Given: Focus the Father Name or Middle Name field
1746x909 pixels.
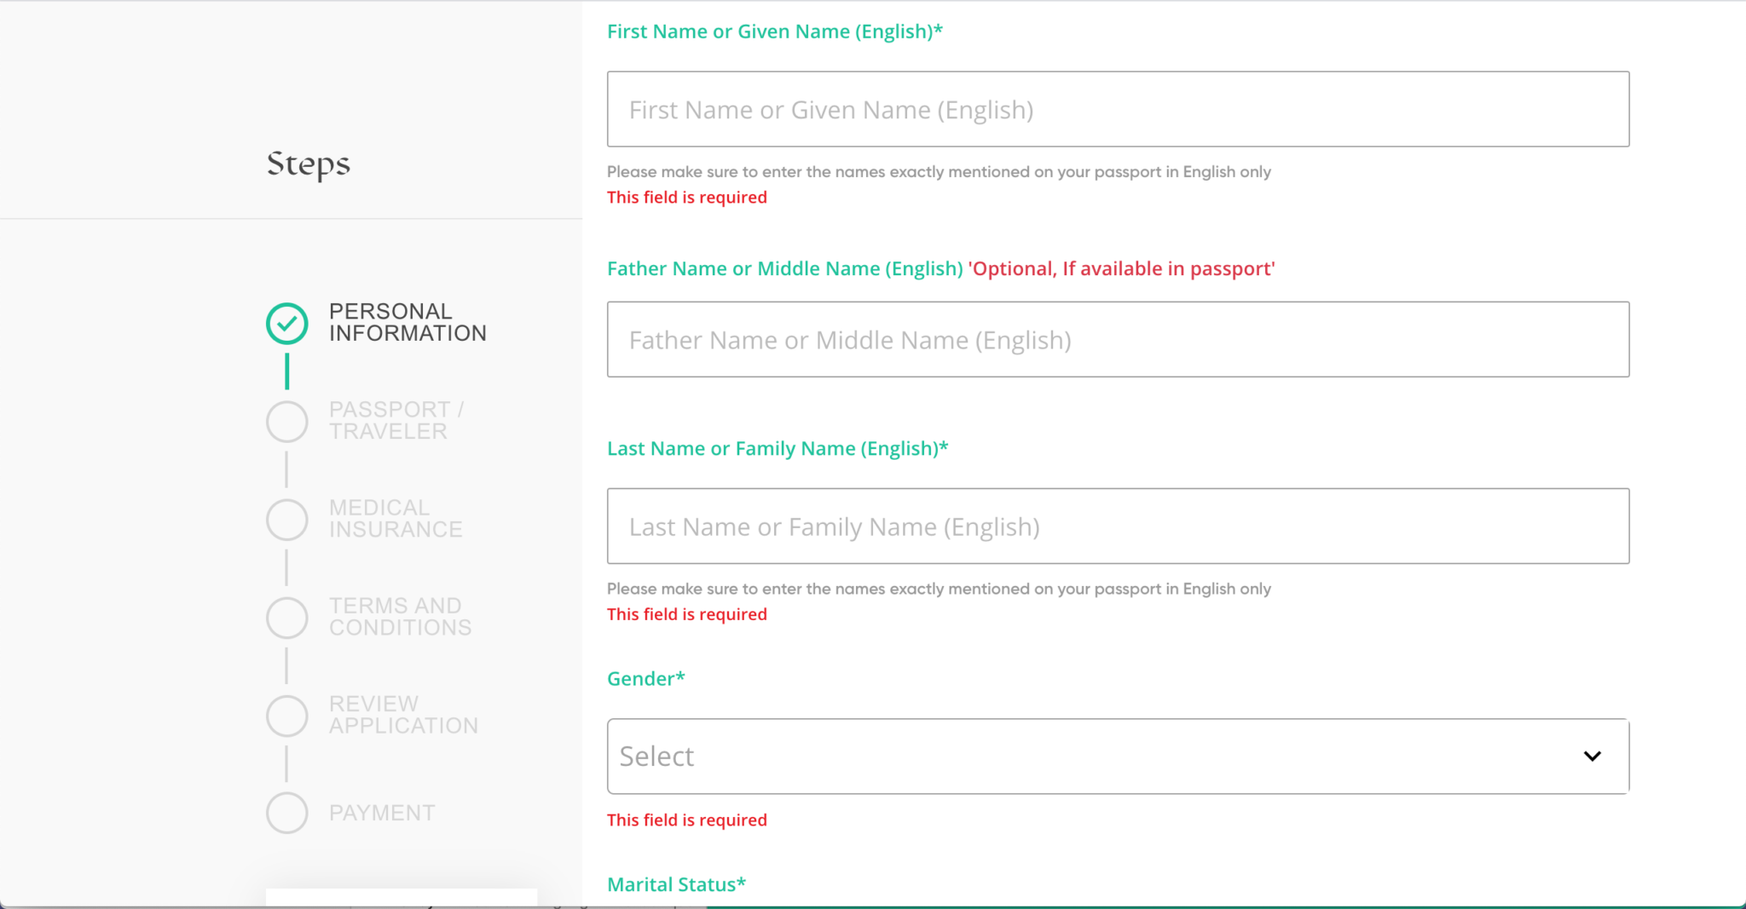Looking at the screenshot, I should click(1118, 339).
